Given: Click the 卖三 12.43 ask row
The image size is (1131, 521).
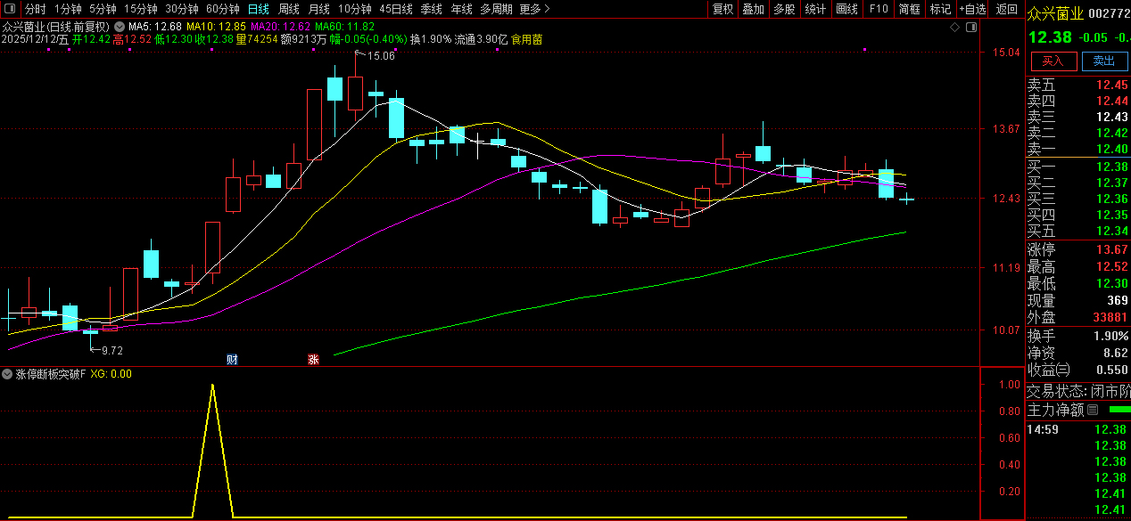Looking at the screenshot, I should [x=1077, y=118].
